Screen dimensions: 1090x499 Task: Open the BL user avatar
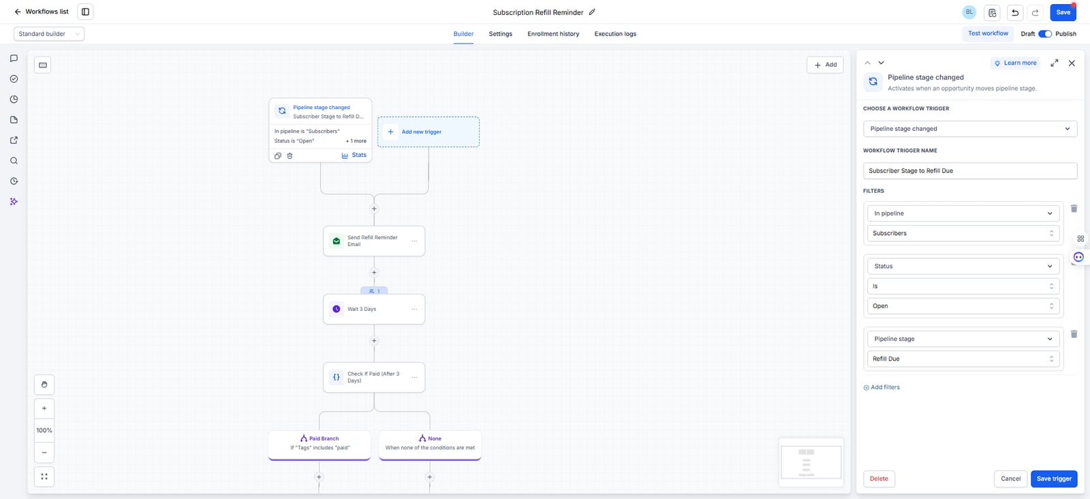pos(969,12)
